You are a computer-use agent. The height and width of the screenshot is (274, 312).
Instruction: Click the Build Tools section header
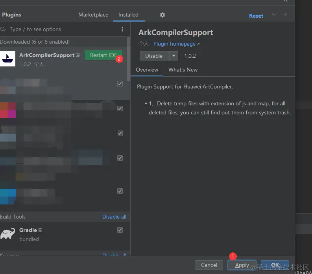(x=13, y=217)
